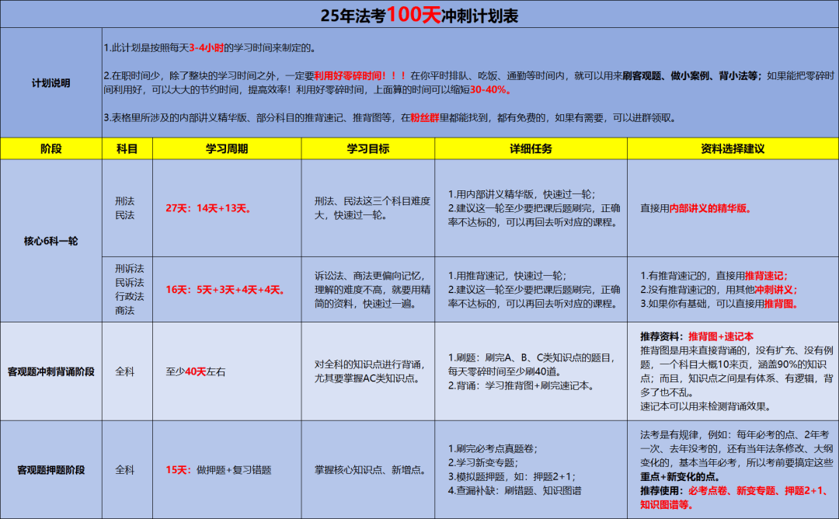Select the 全科 cell in 押题阶段 row
Image resolution: width=839 pixels, height=519 pixels.
(x=127, y=470)
